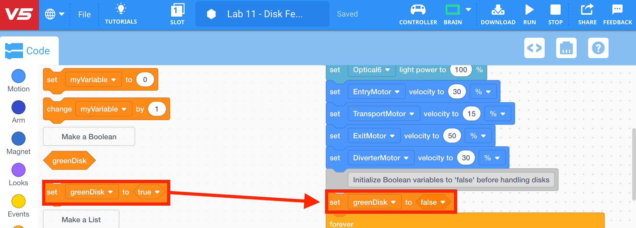Switch to the Code tab
The width and height of the screenshot is (636, 228).
pyautogui.click(x=28, y=51)
